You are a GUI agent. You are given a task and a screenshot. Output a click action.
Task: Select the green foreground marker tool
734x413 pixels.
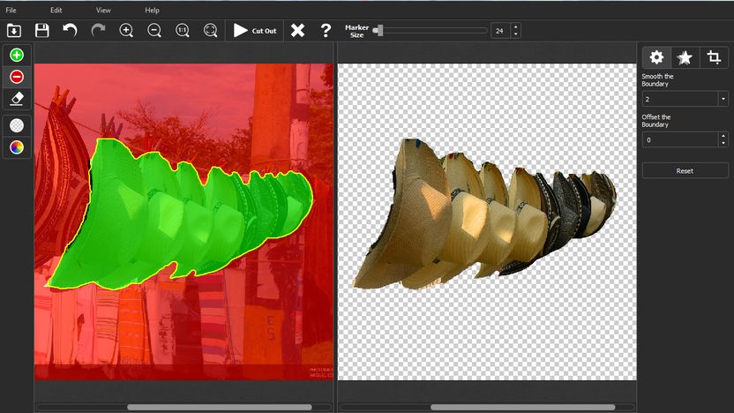17,56
